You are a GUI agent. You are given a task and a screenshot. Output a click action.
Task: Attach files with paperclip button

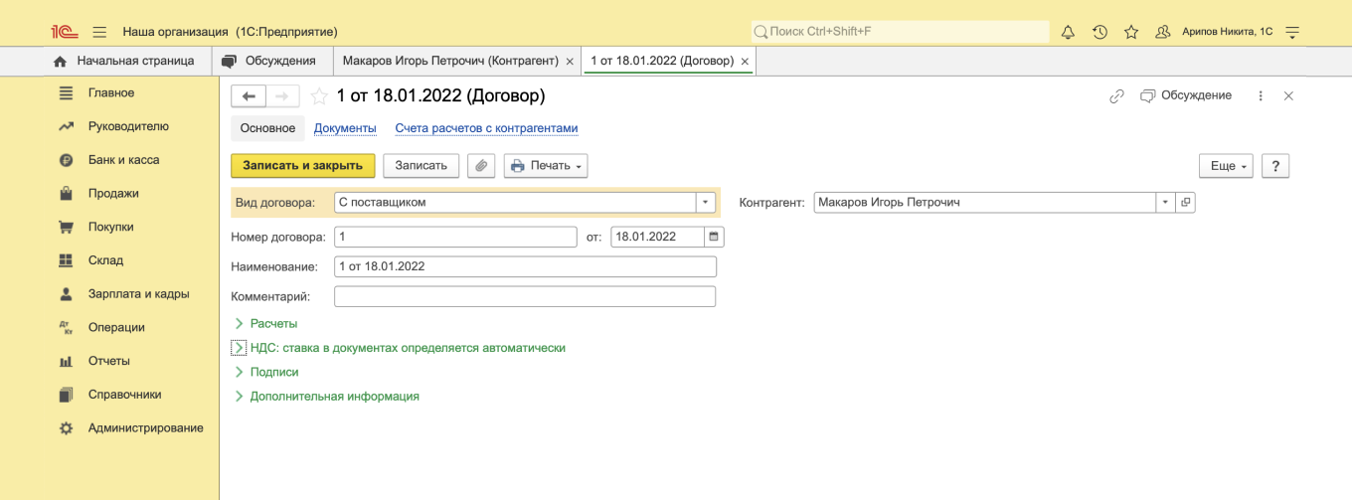pyautogui.click(x=481, y=166)
